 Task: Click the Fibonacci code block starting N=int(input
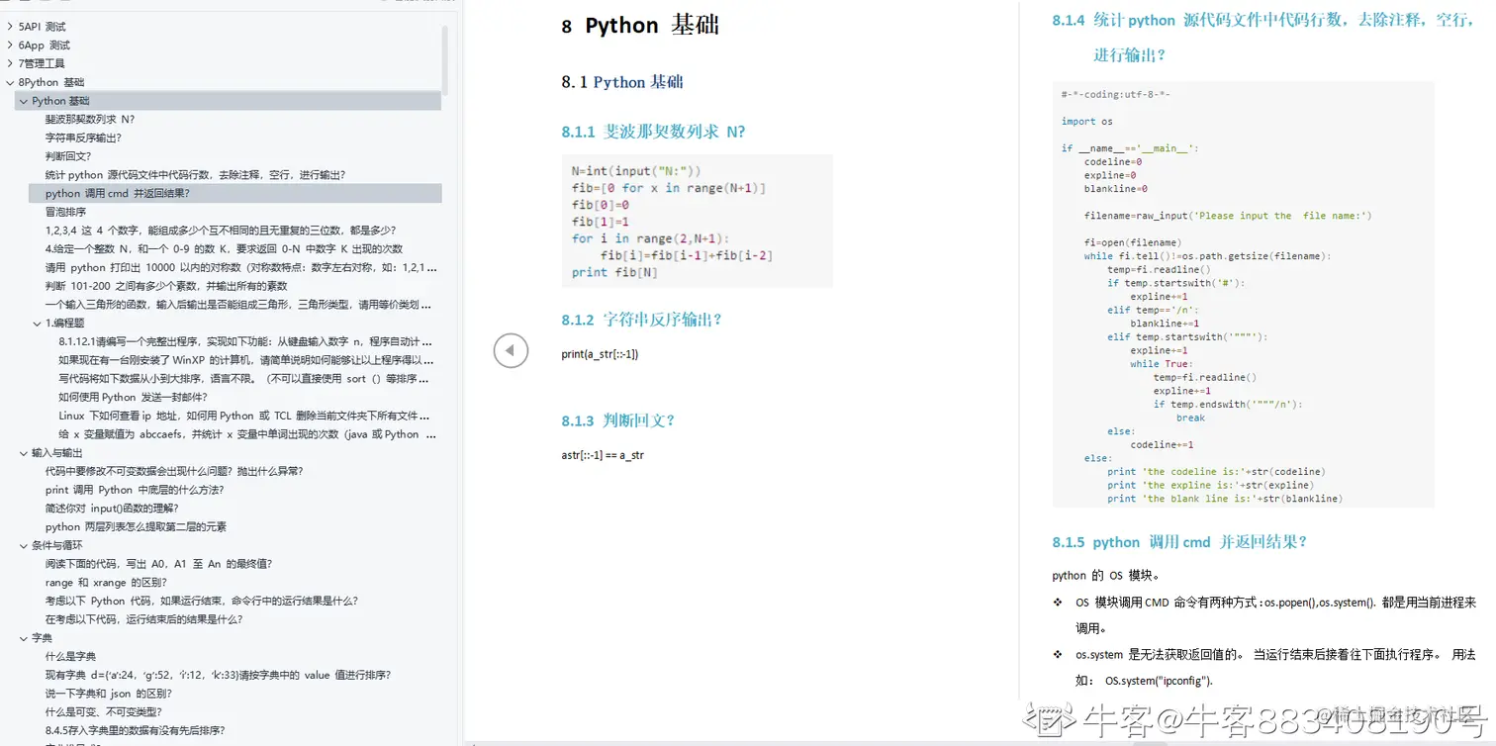coord(697,221)
